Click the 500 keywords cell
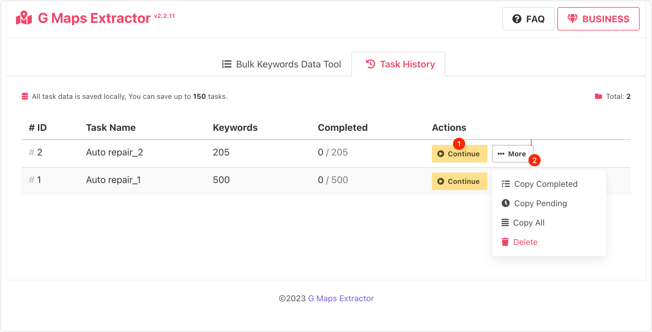Image resolution: width=652 pixels, height=332 pixels. coord(221,180)
